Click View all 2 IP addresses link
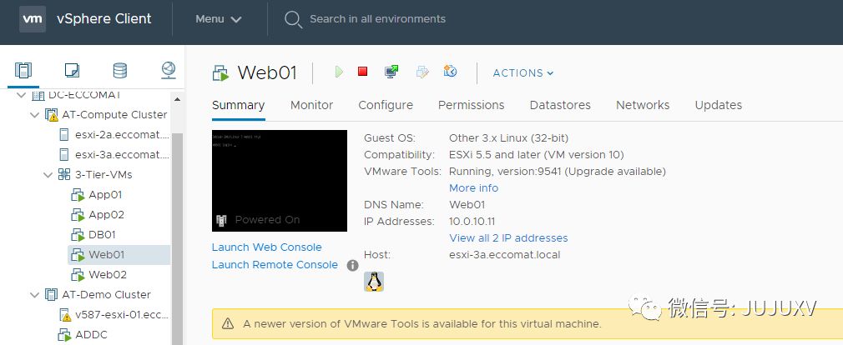 coord(508,238)
